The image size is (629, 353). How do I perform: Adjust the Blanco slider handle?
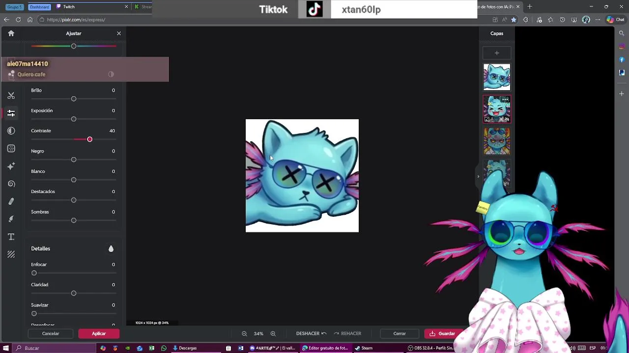point(74,180)
